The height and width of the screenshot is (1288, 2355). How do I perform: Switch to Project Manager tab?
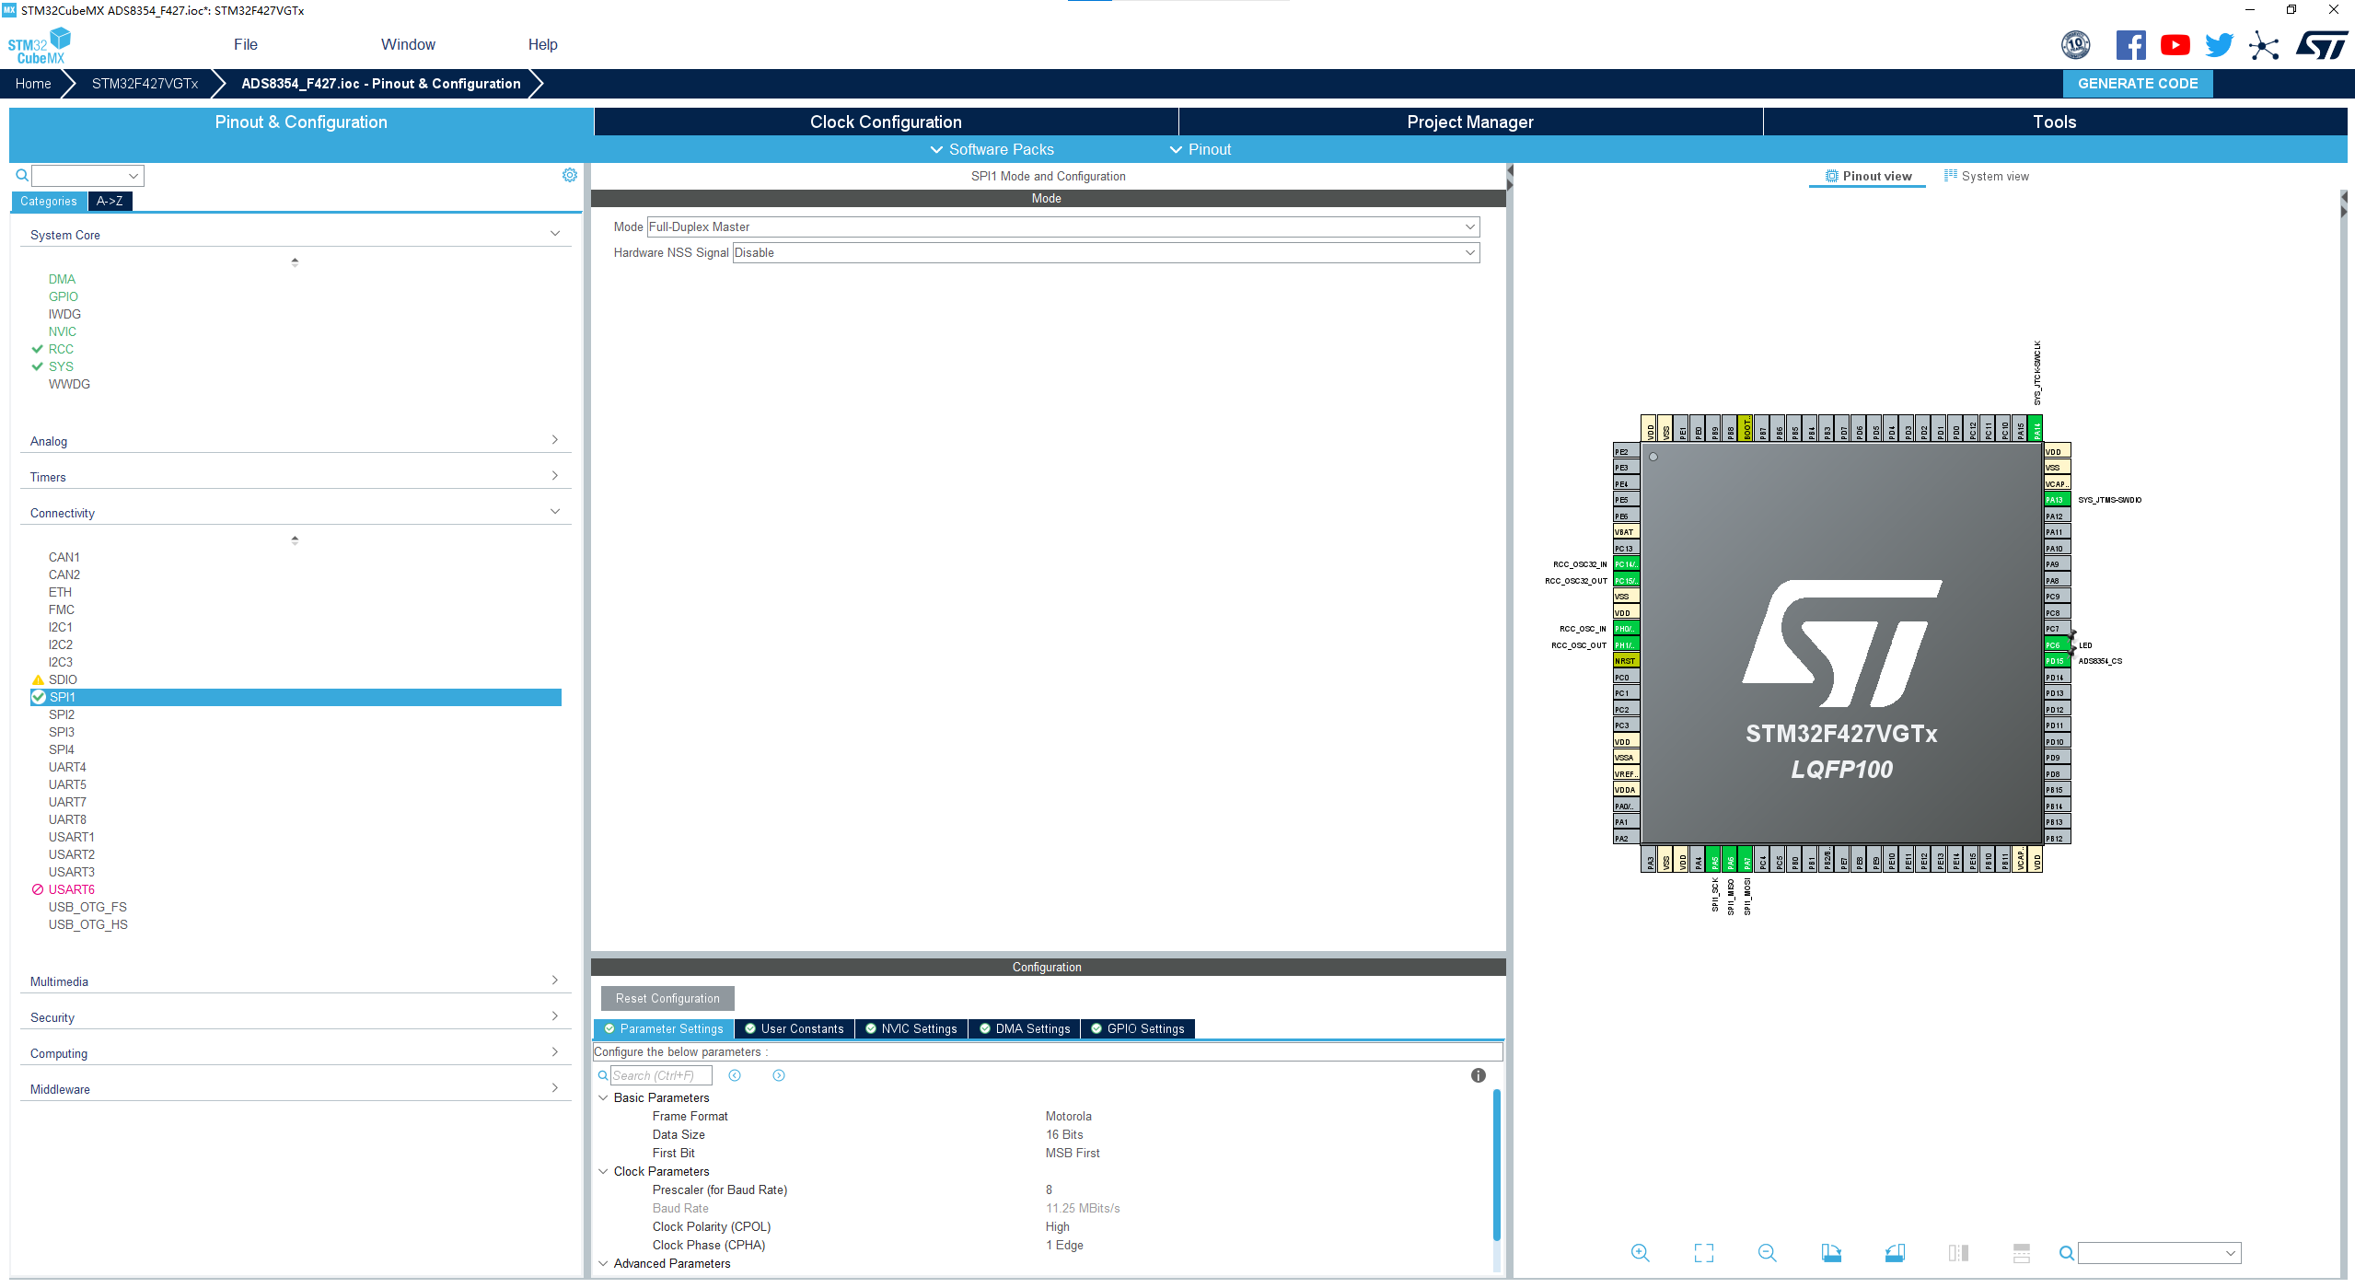pos(1470,122)
